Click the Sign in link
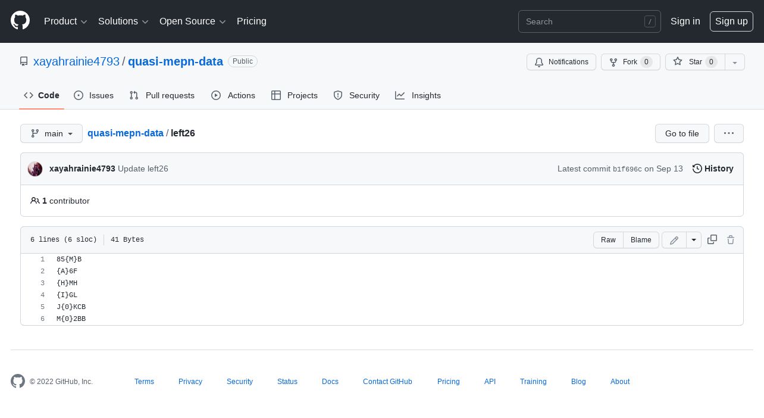 685,21
